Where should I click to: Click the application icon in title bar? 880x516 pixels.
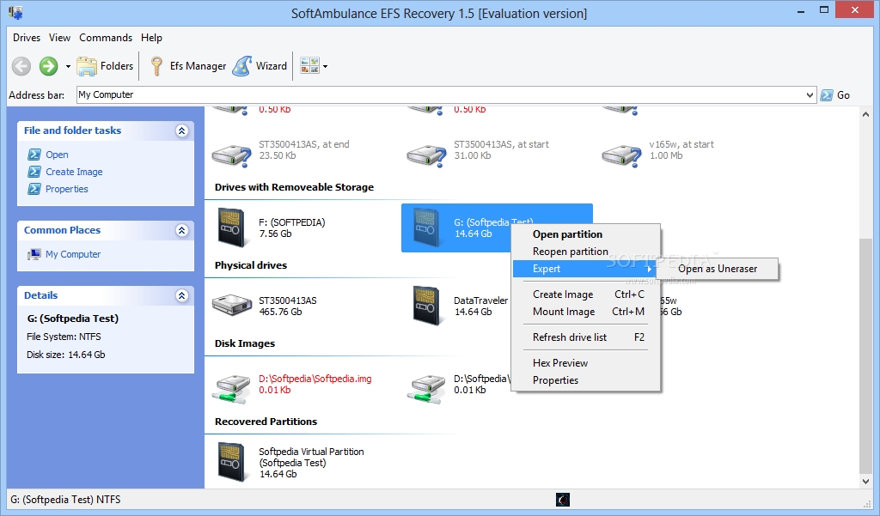15,12
